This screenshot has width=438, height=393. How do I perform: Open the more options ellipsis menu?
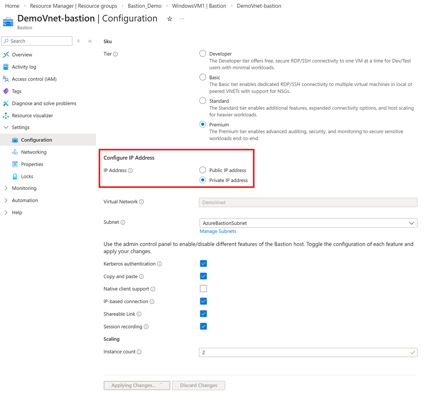coord(182,19)
